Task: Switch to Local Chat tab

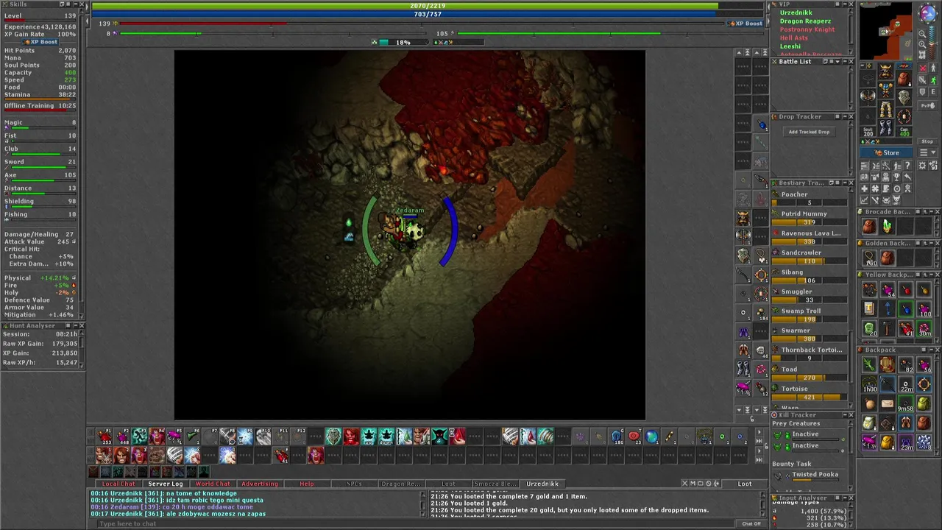Action: (x=118, y=484)
